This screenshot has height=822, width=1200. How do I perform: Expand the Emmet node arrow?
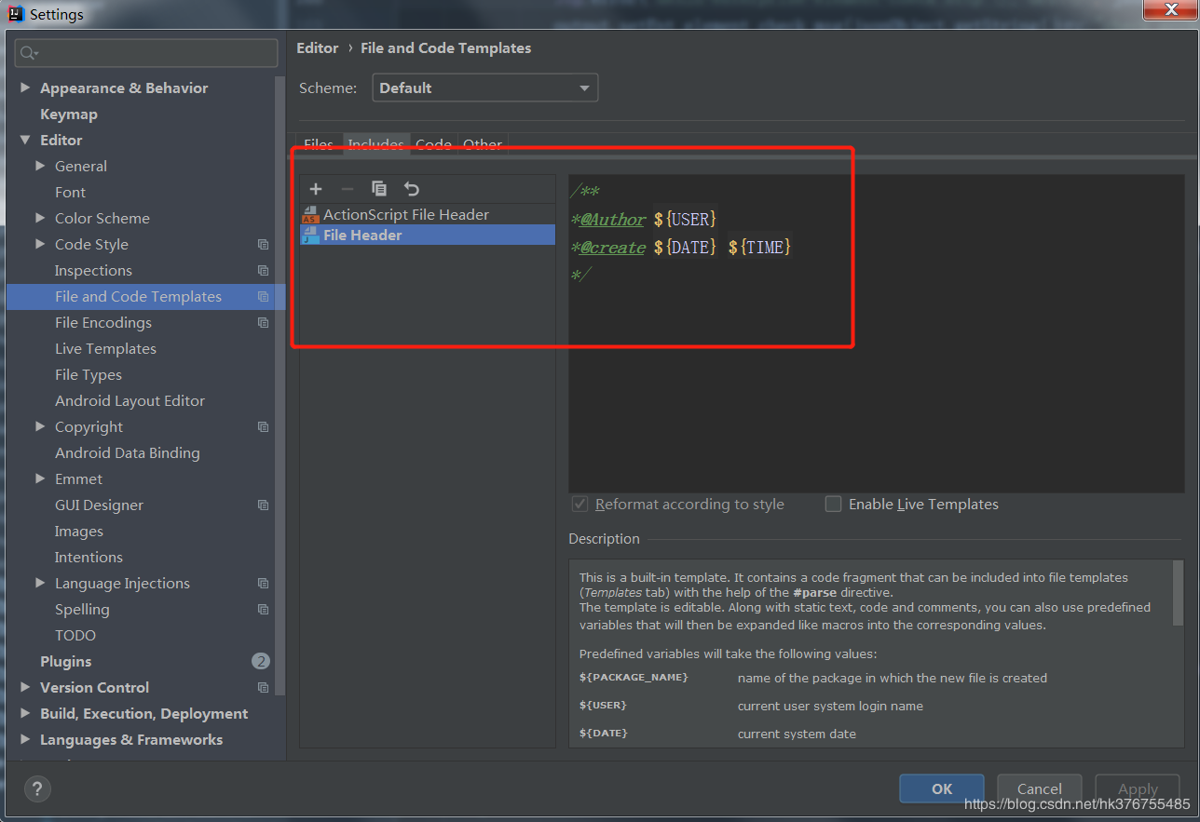(40, 479)
